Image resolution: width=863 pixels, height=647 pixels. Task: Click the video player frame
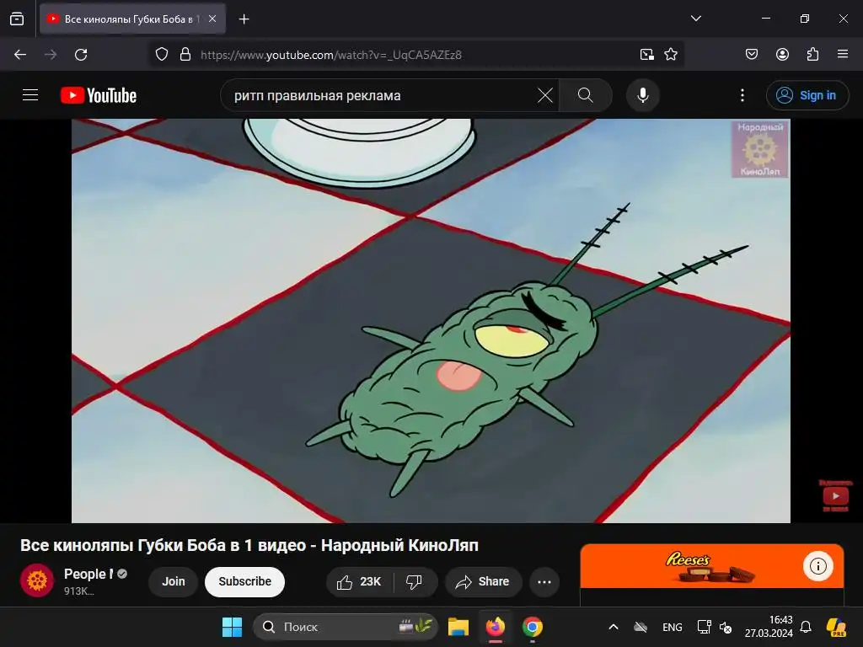point(431,321)
